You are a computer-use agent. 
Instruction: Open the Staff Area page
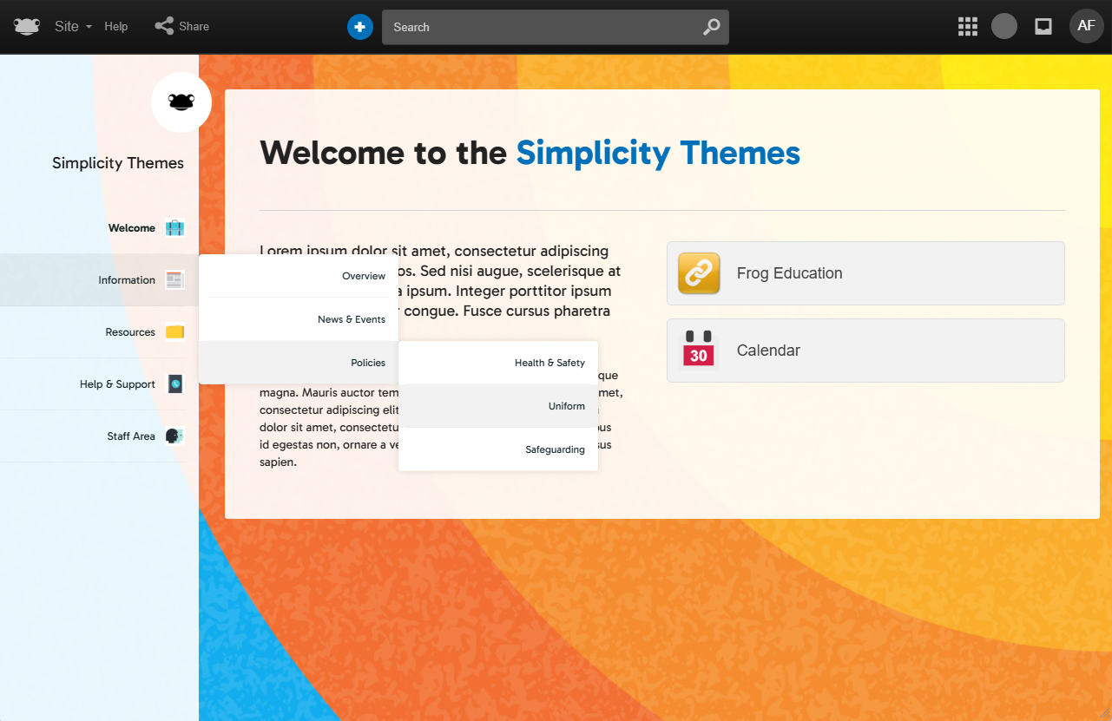coord(131,436)
